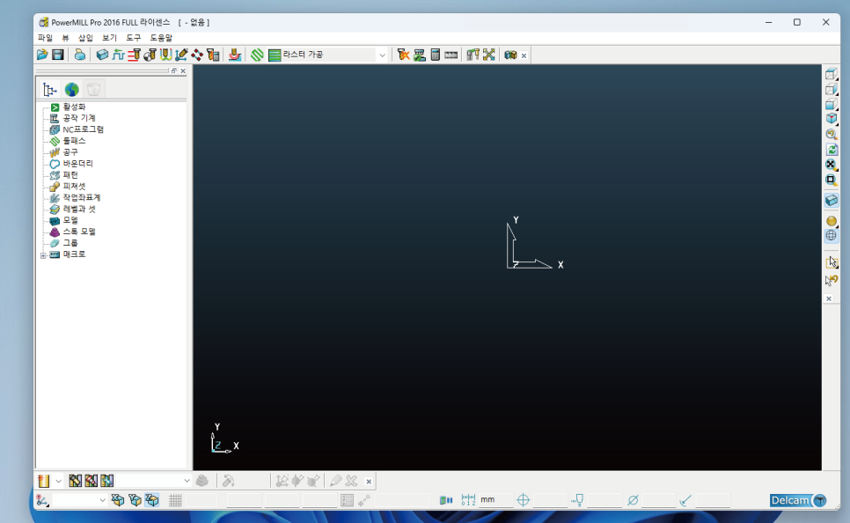The width and height of the screenshot is (850, 523).
Task: Switch to the recycle bin tab
Action: (93, 90)
